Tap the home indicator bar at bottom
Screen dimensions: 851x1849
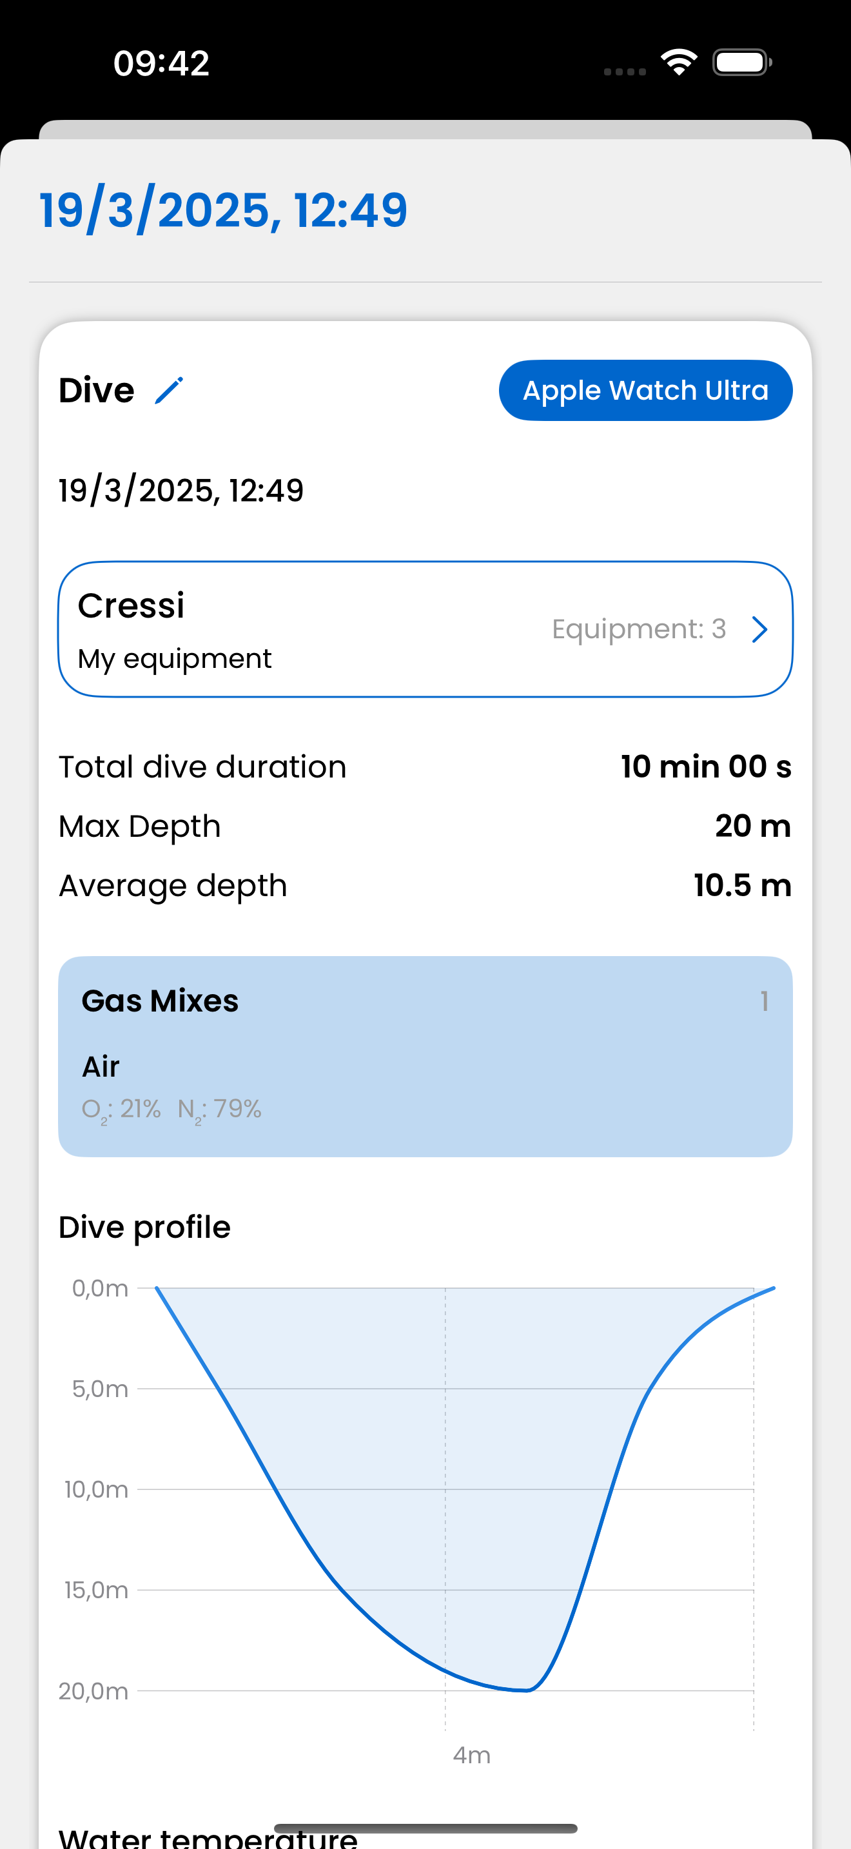tap(425, 1828)
